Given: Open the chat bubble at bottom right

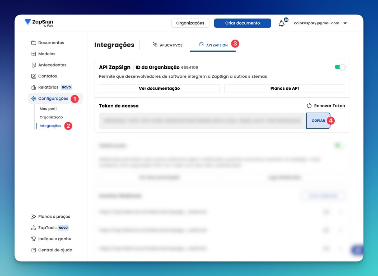Looking at the screenshot, I should [x=357, y=250].
